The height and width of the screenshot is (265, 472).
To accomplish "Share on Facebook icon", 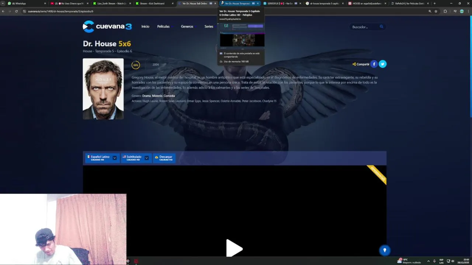I will (374, 64).
